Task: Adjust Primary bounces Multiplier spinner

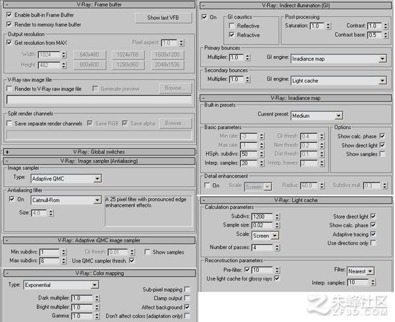Action: pyautogui.click(x=248, y=57)
